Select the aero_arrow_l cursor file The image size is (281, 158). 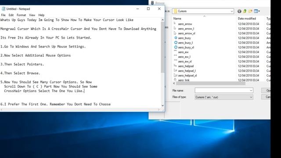pyautogui.click(x=186, y=29)
